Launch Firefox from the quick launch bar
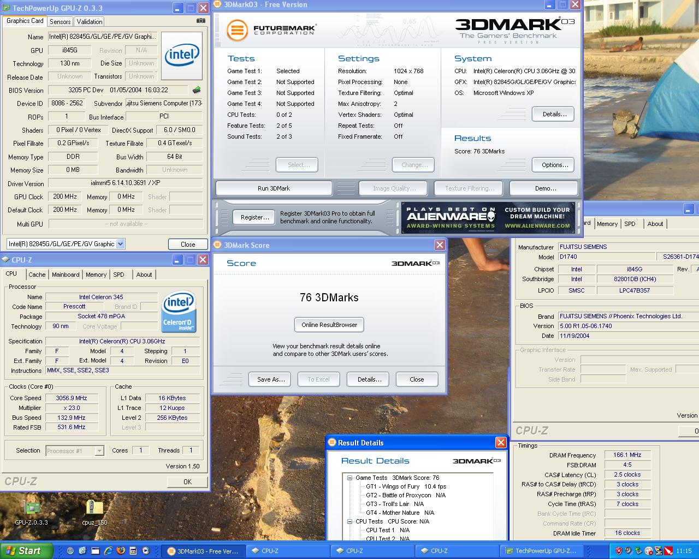This screenshot has height=559, width=699. (121, 551)
